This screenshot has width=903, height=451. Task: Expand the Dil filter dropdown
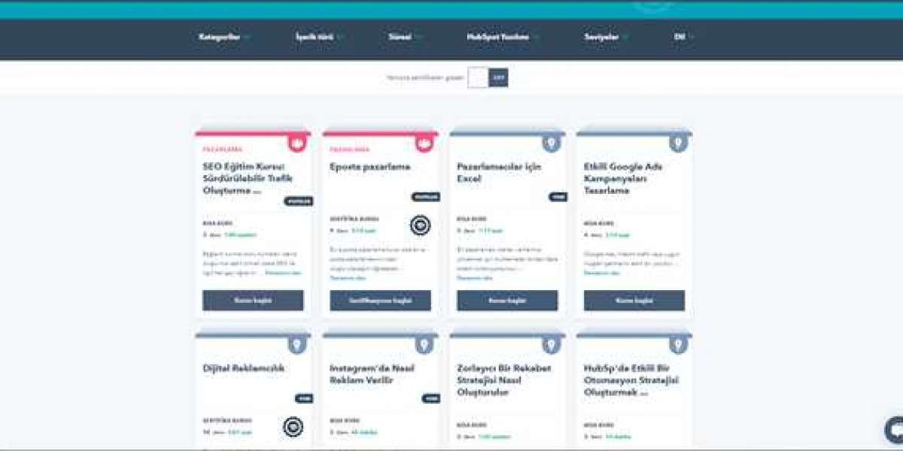(x=684, y=37)
